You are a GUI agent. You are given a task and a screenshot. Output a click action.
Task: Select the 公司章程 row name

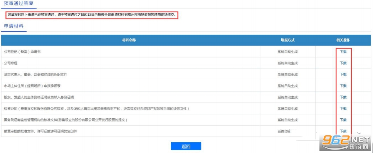11,63
